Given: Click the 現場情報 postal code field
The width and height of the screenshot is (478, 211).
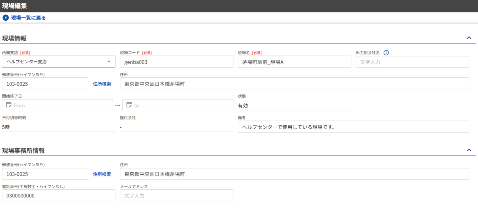Looking at the screenshot, I should 45,84.
